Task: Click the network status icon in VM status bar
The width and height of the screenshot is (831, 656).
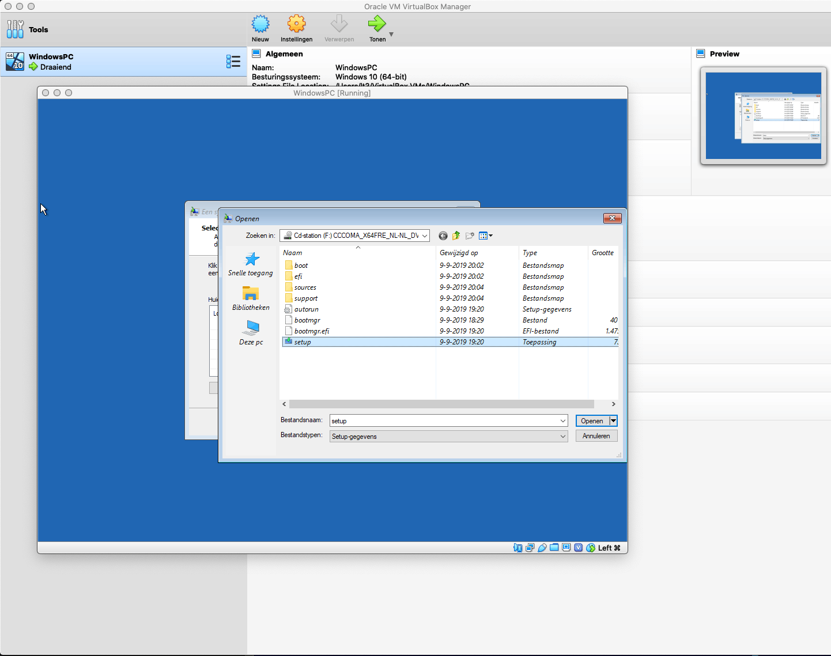Action: pos(530,548)
